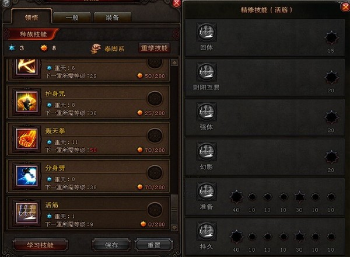Click the 准备 refinement skill icon

click(x=206, y=192)
